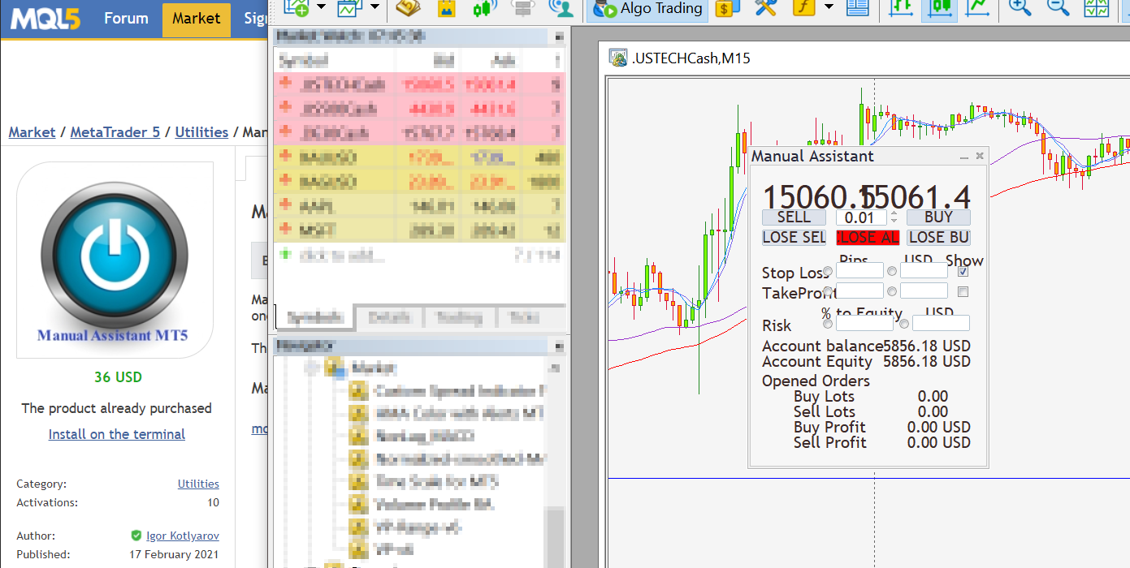1130x568 pixels.
Task: Click the BUY button in Manual Assistant
Action: point(938,217)
